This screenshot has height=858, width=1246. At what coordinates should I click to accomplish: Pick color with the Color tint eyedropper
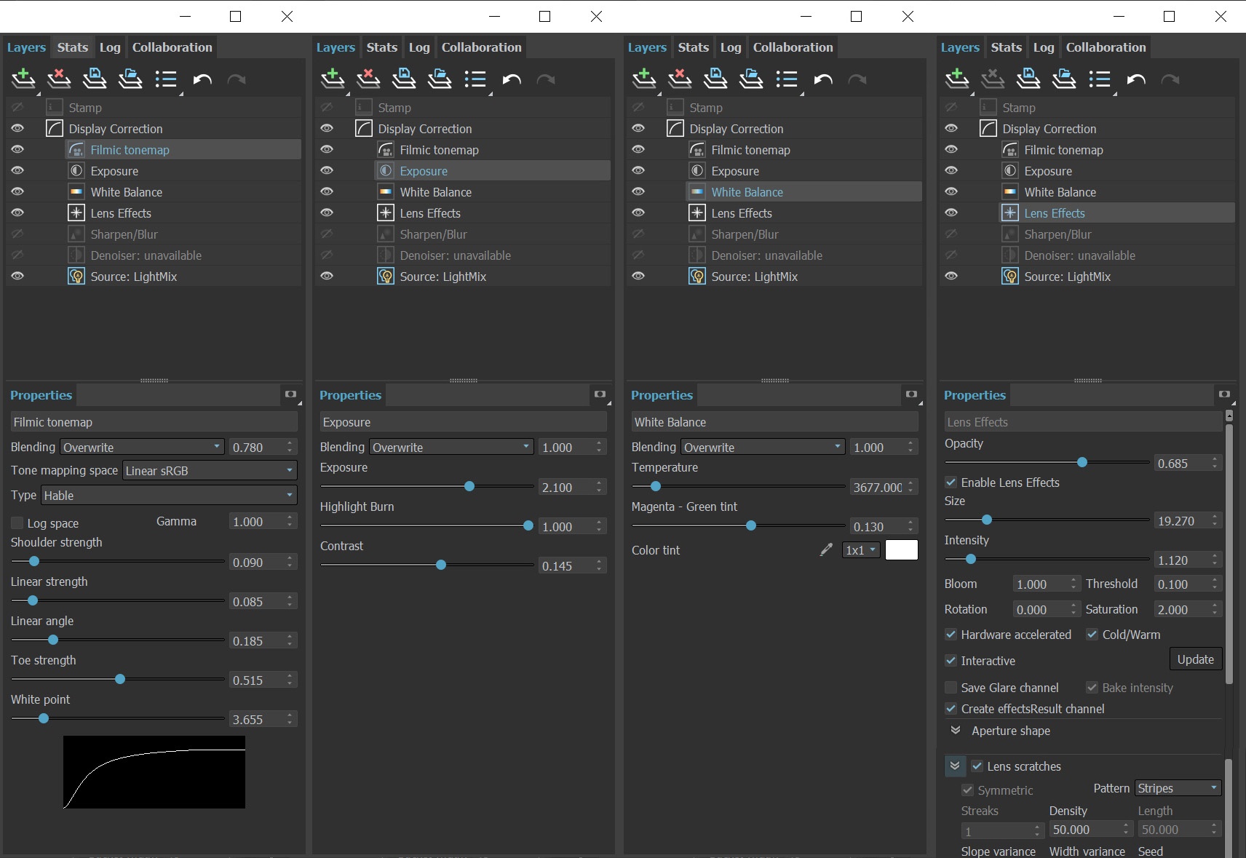point(826,549)
